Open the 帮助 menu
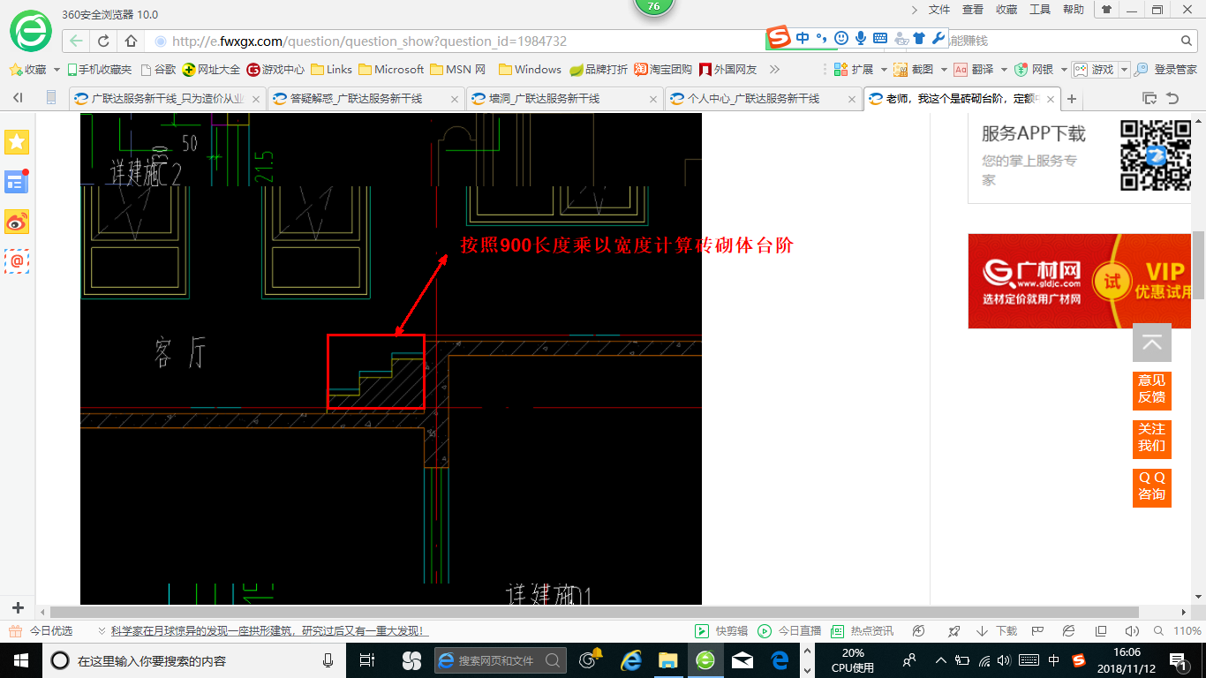This screenshot has width=1206, height=678. (x=1074, y=10)
